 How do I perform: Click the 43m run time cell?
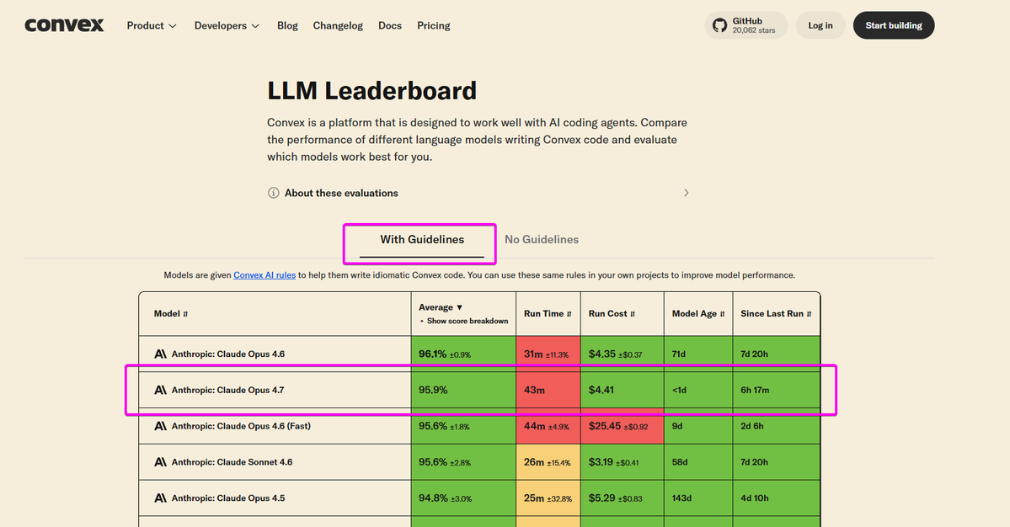[x=548, y=390]
